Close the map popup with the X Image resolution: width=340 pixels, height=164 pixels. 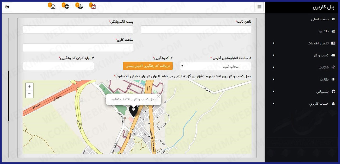point(158,96)
